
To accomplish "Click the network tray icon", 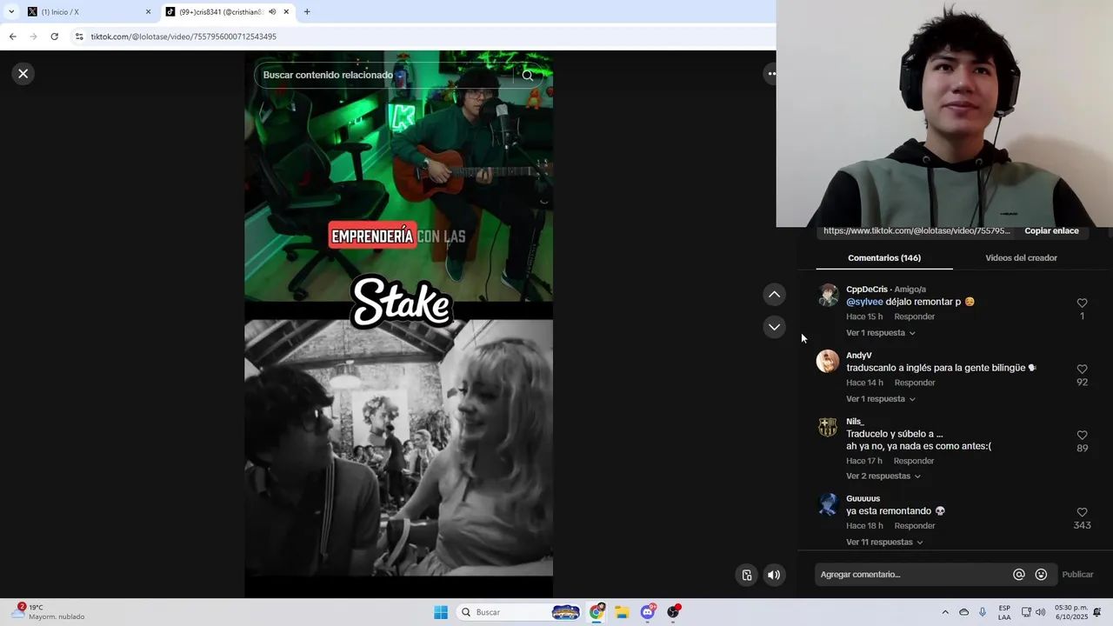I will (x=1026, y=612).
